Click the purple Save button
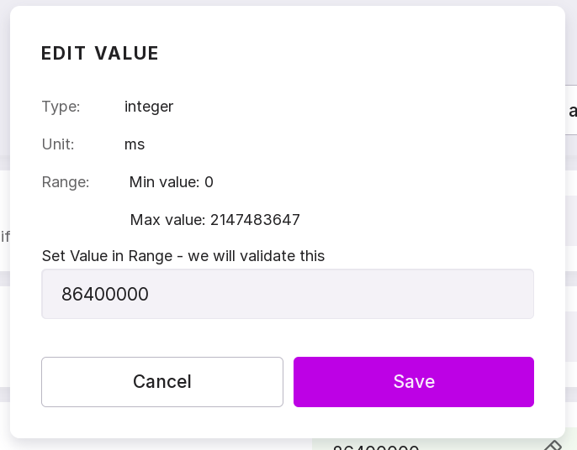 pyautogui.click(x=413, y=382)
